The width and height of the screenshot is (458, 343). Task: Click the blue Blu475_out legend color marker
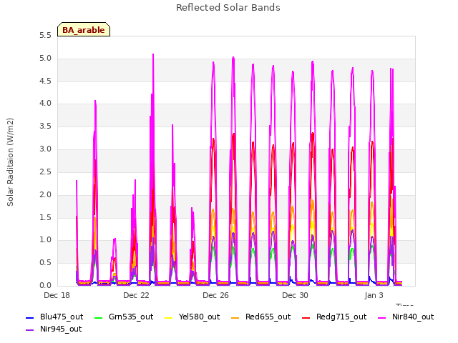click(x=30, y=317)
